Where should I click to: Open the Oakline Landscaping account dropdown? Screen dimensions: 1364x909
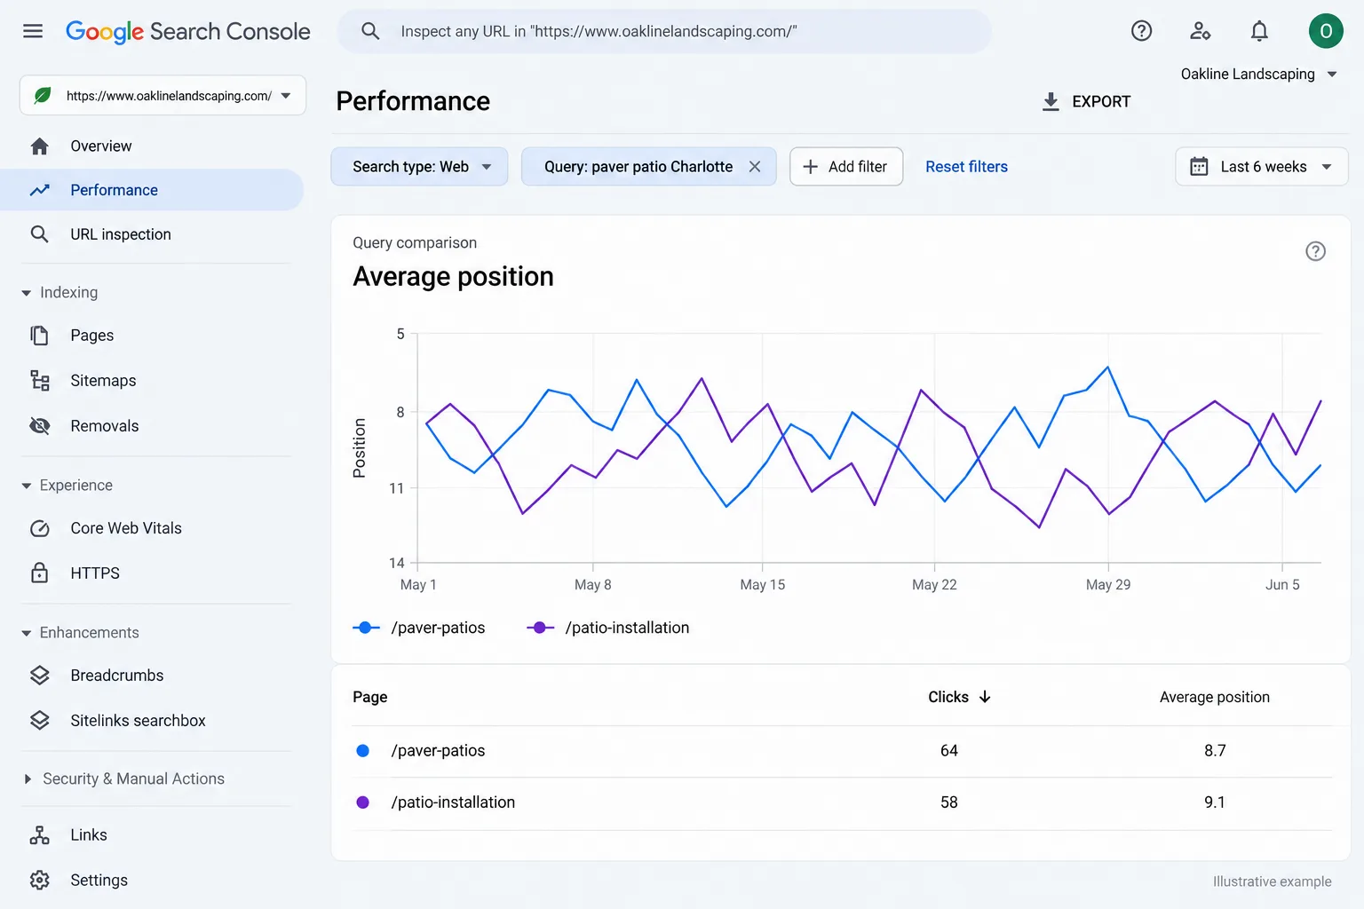point(1259,74)
